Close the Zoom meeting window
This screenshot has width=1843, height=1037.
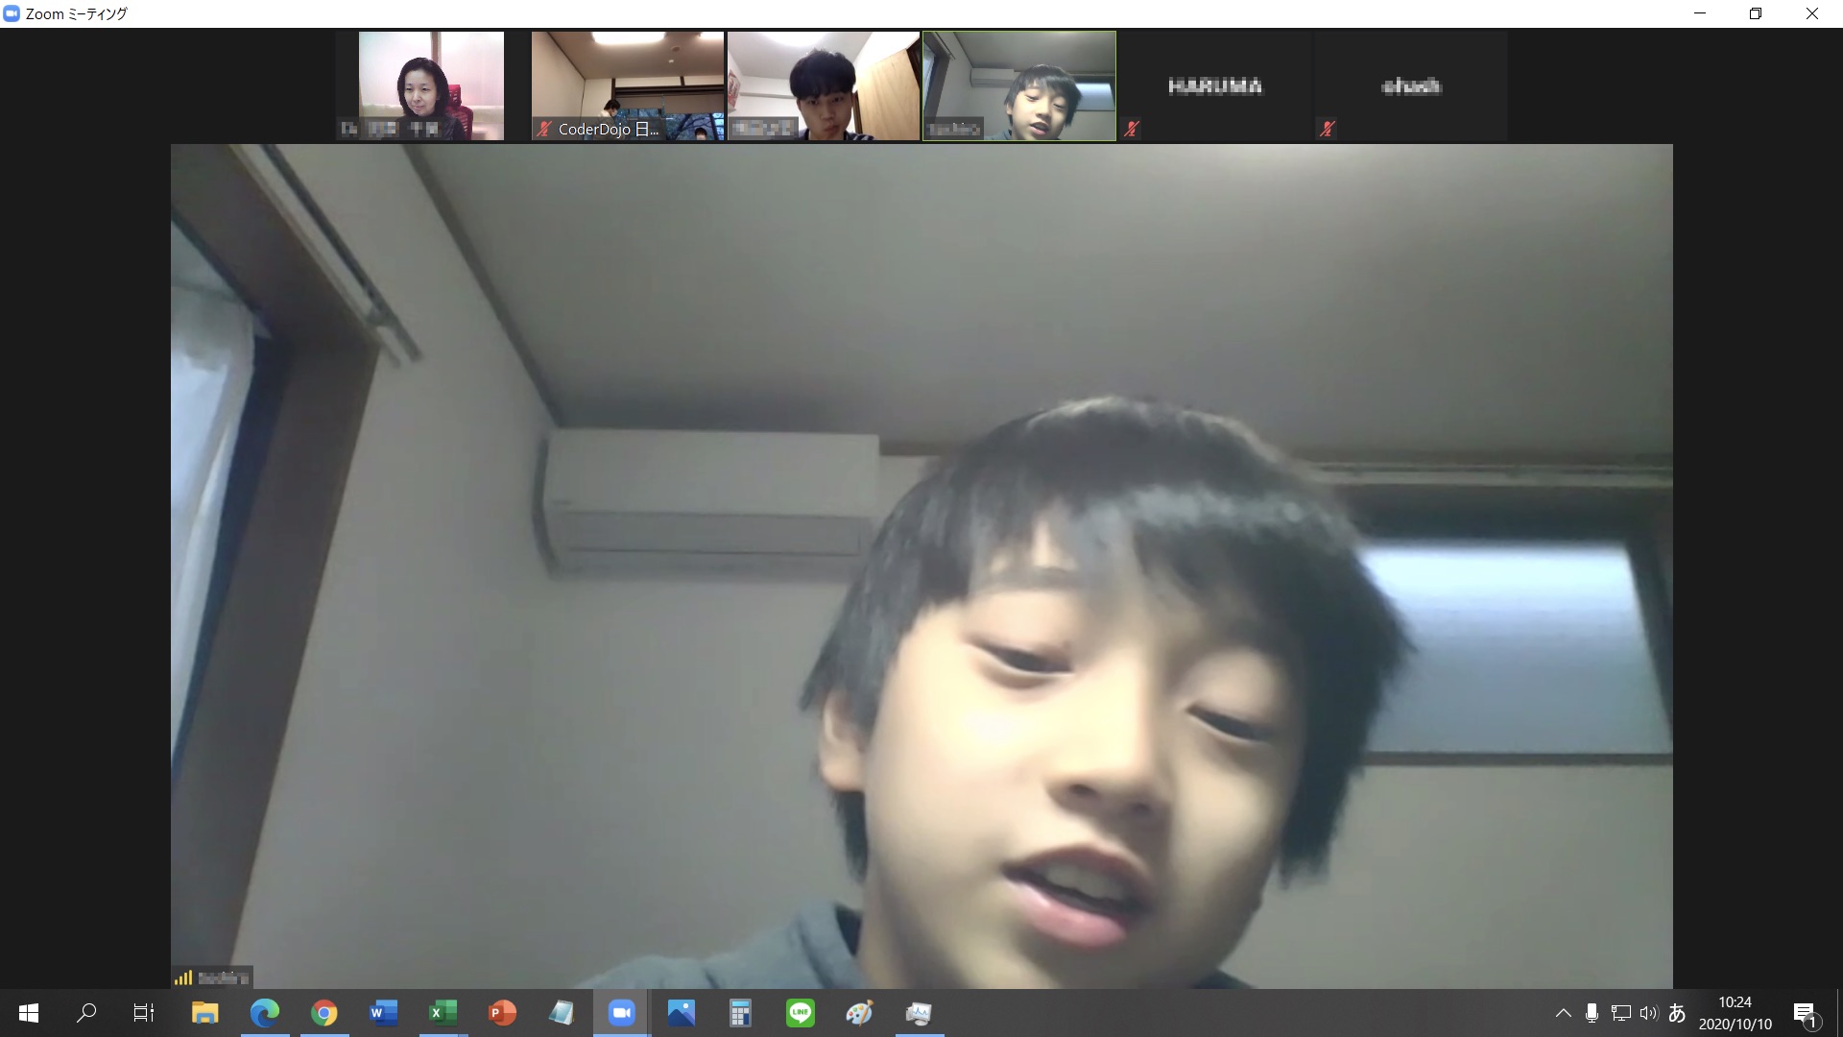point(1812,13)
